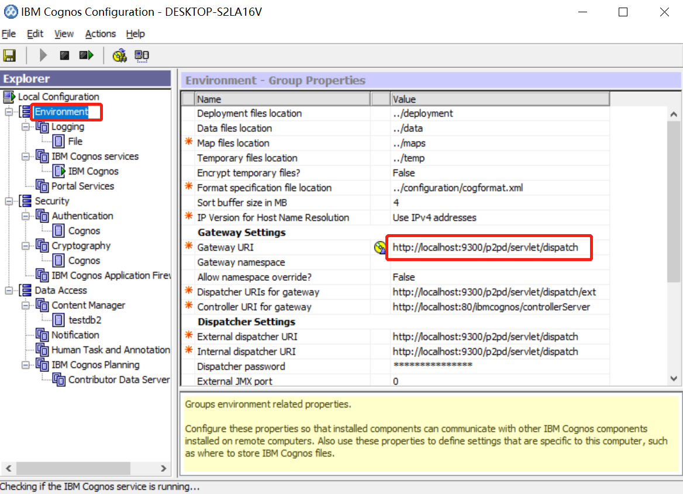Click the properties scrollbar down arrow
The width and height of the screenshot is (683, 494).
674,379
